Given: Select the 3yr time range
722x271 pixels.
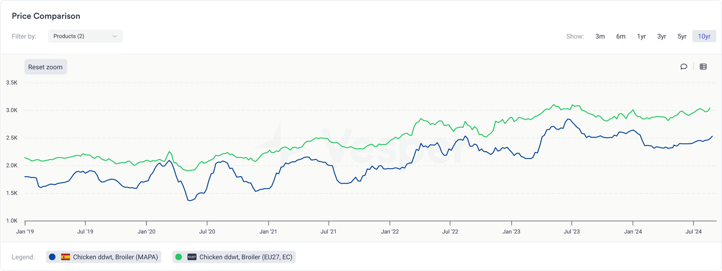Looking at the screenshot, I should pyautogui.click(x=661, y=36).
